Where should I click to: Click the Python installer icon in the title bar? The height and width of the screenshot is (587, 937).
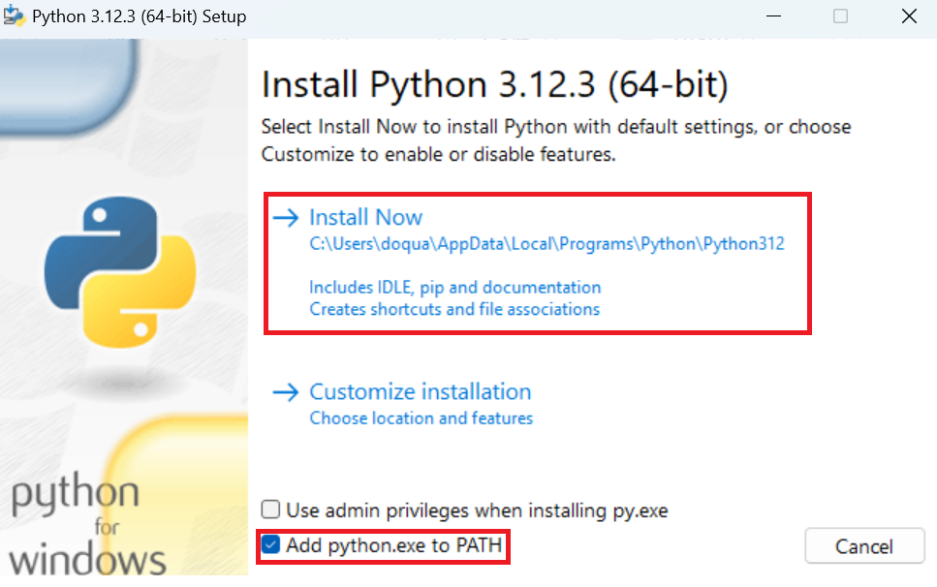coord(16,15)
